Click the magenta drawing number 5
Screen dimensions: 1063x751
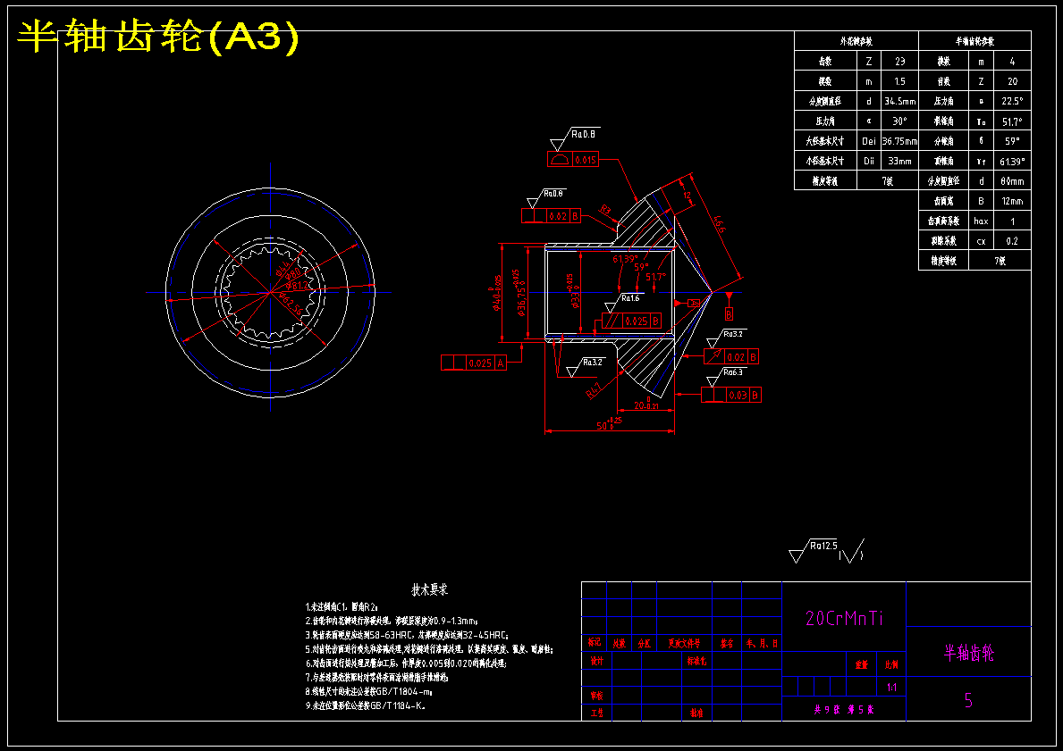tap(969, 701)
